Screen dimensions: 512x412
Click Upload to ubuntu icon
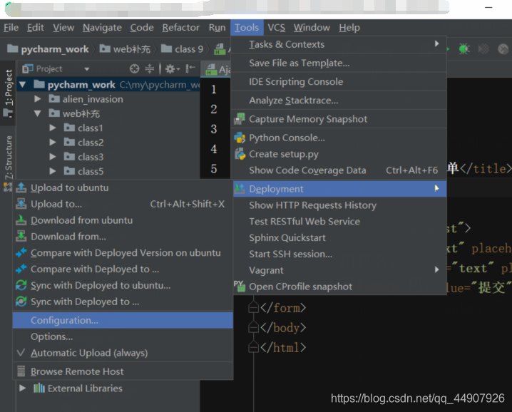point(21,187)
